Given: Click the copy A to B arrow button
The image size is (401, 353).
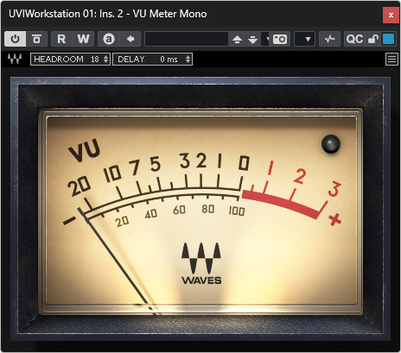Looking at the screenshot, I should click(x=130, y=39).
